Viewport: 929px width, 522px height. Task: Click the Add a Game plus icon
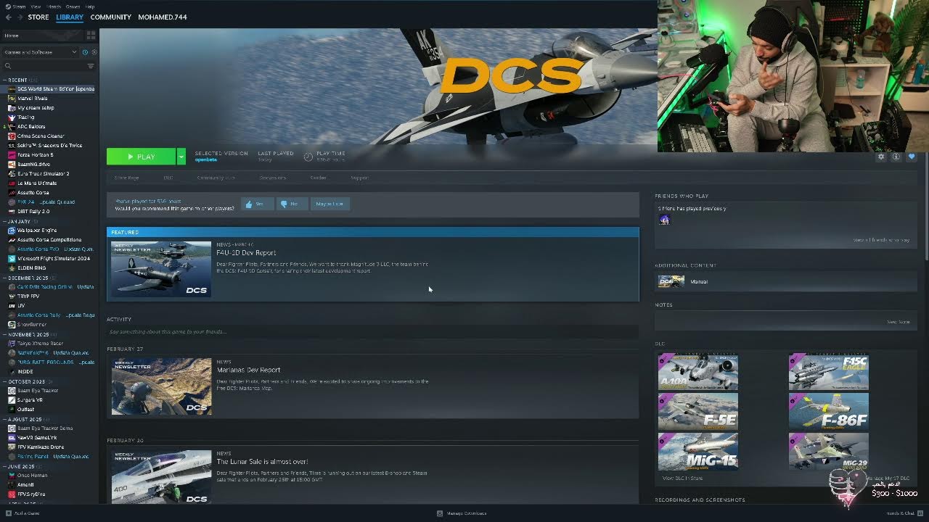[x=9, y=513]
